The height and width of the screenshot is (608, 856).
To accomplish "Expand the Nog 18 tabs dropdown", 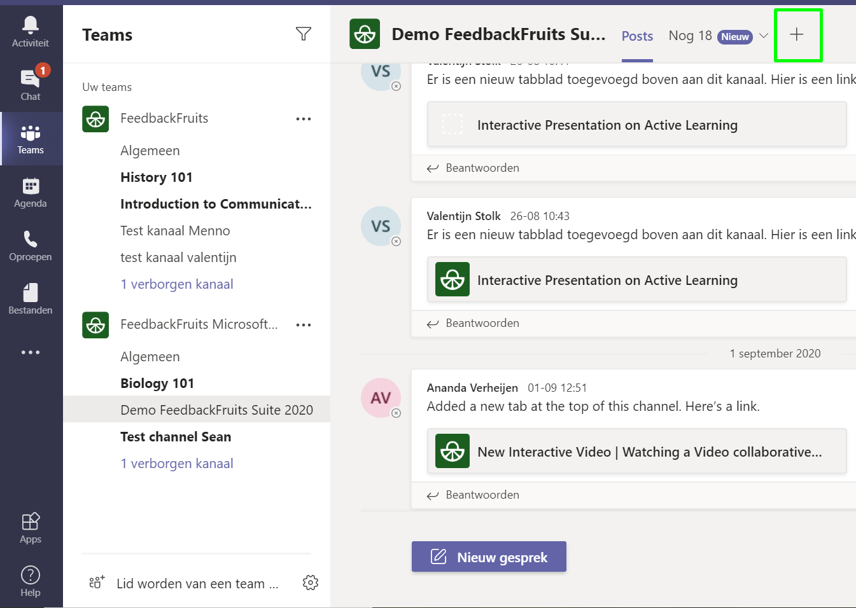I will [764, 36].
